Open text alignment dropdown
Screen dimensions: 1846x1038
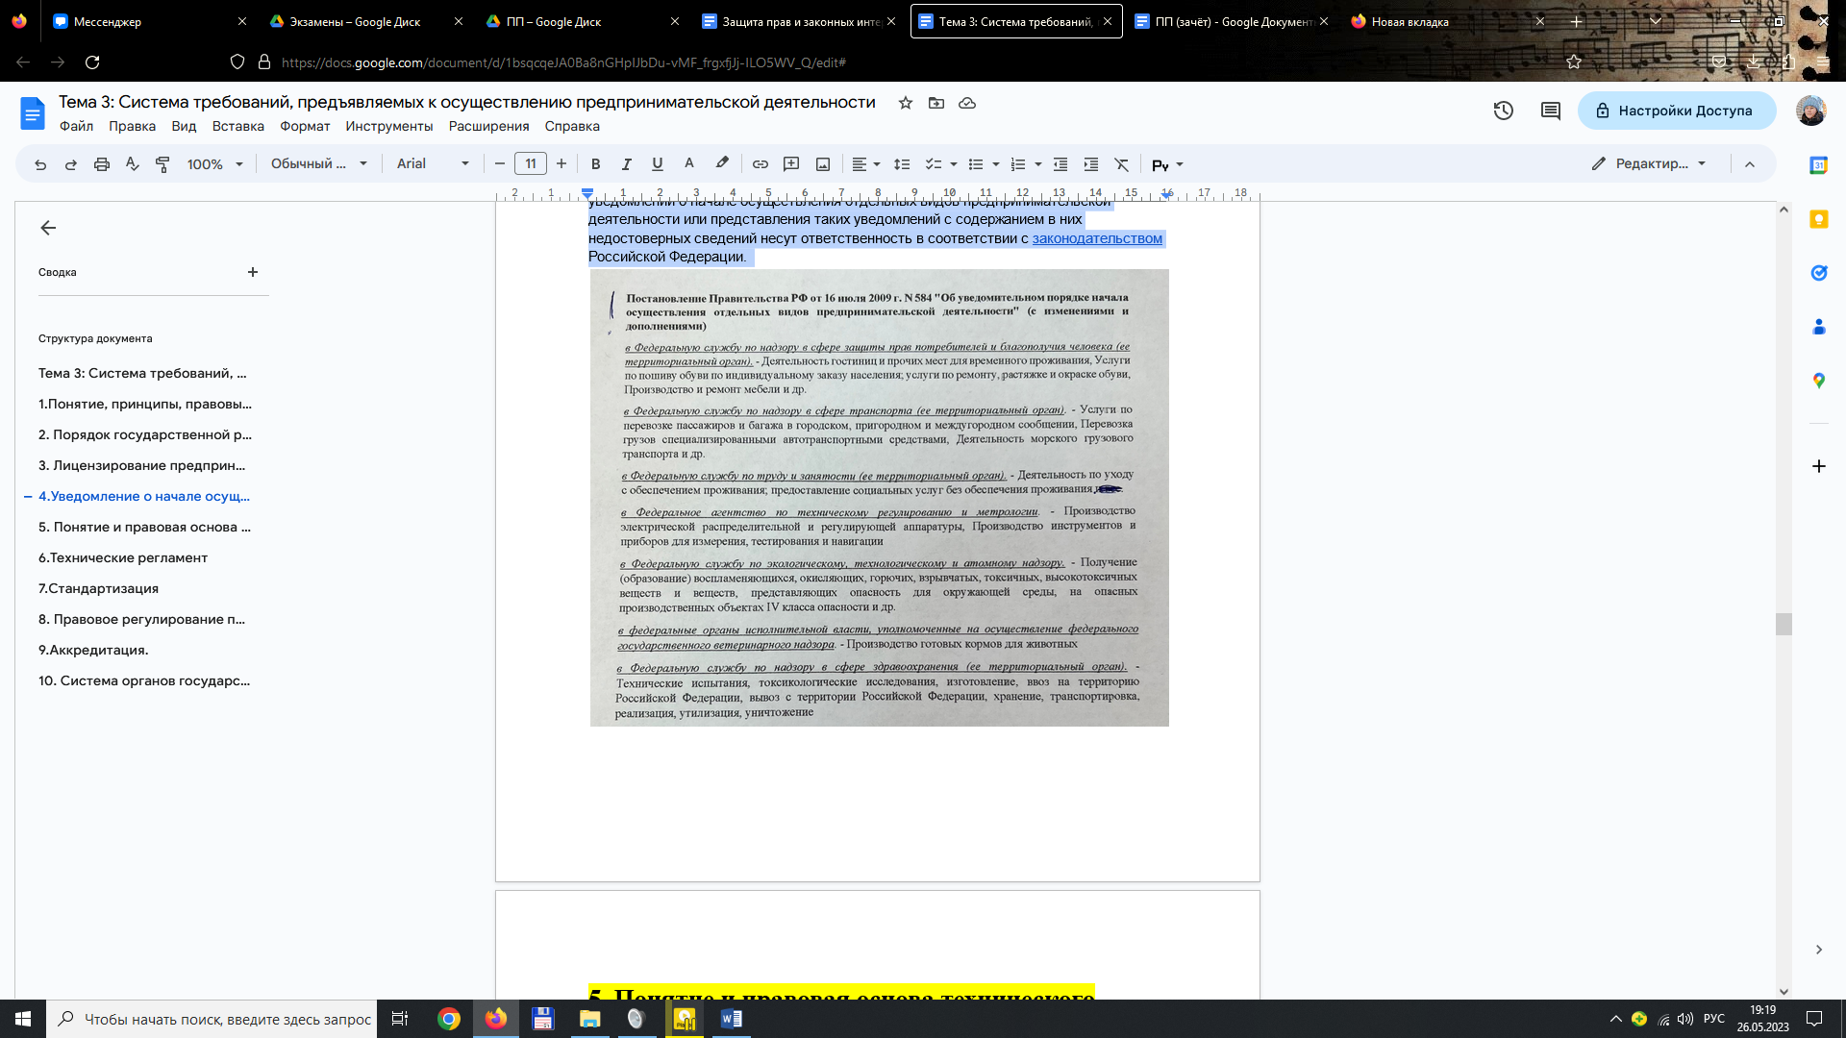coord(866,164)
